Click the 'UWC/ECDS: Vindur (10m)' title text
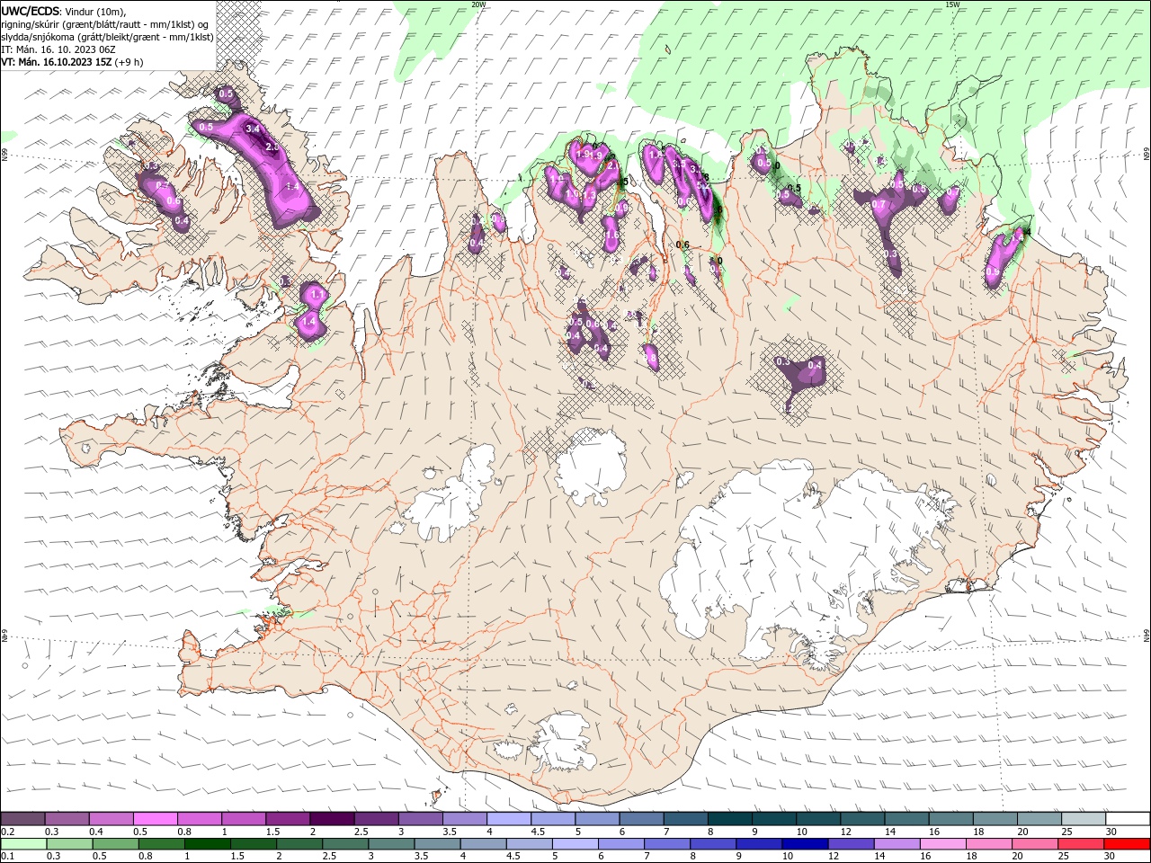1151x863 pixels. coord(64,11)
